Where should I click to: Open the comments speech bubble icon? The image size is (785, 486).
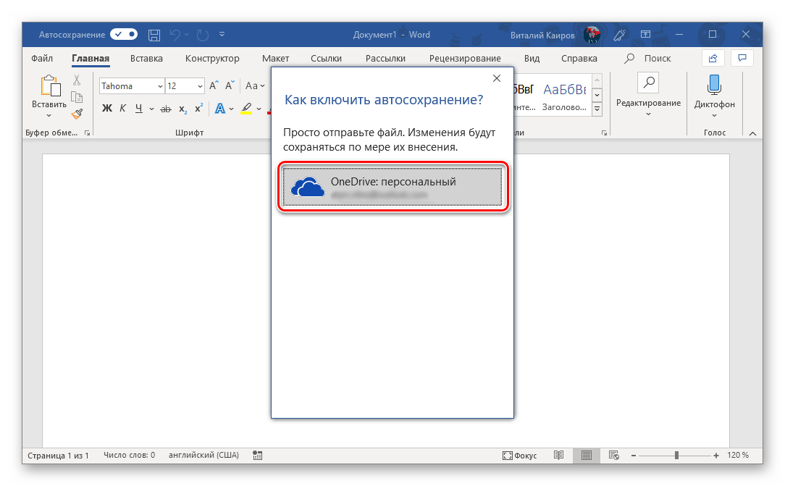point(741,58)
